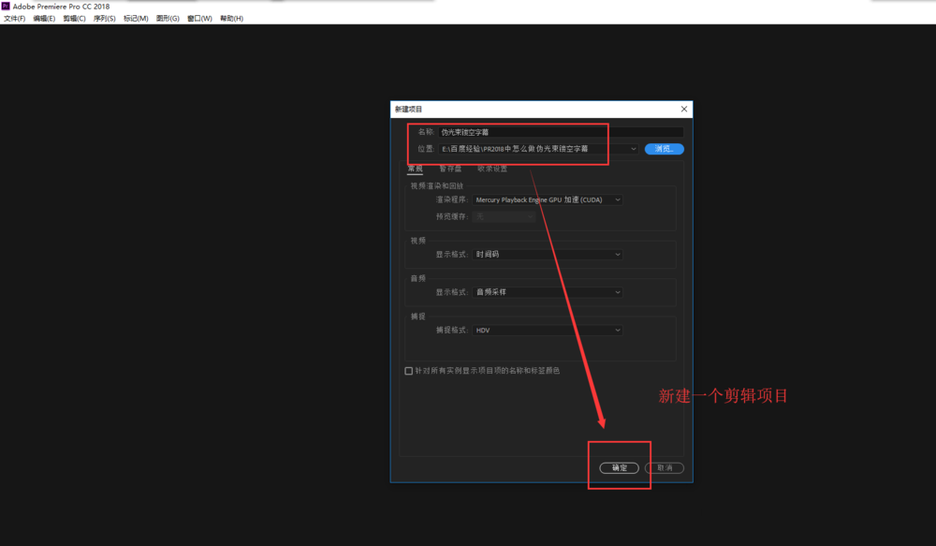Click the project 名称 input field

561,132
